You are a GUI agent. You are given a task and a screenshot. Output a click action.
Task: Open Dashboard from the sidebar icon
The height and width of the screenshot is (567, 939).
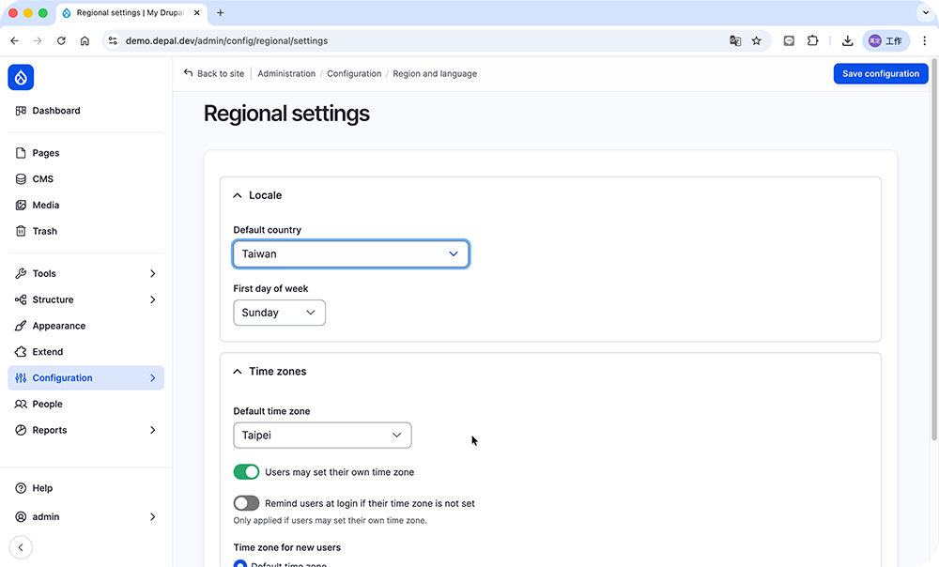coord(22,111)
